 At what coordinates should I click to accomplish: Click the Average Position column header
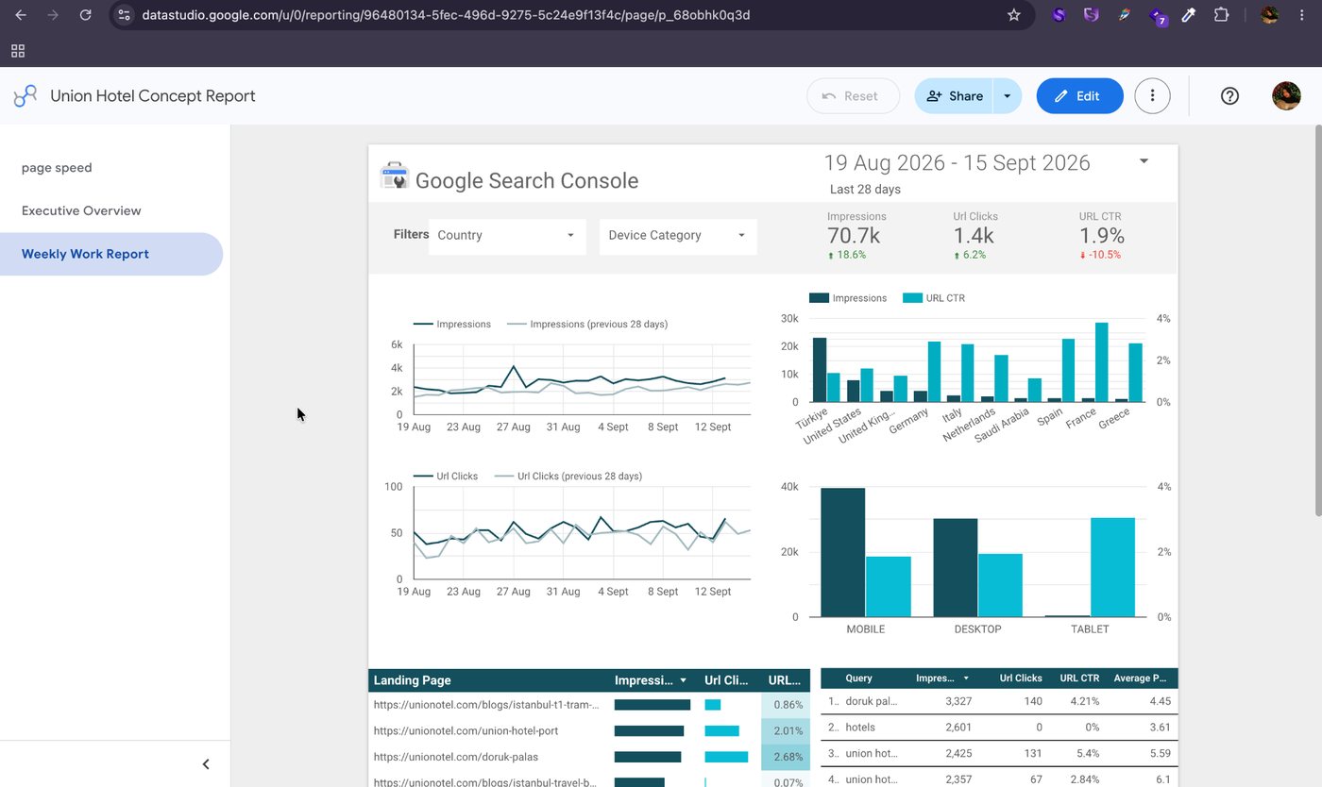point(1138,678)
